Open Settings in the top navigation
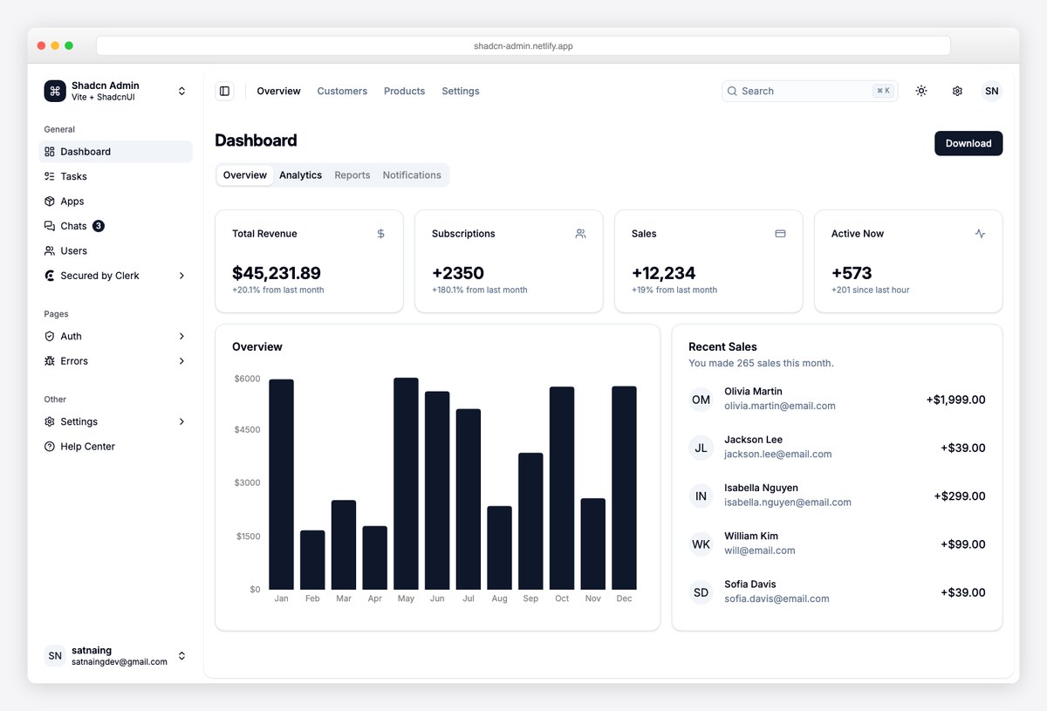 click(x=461, y=91)
